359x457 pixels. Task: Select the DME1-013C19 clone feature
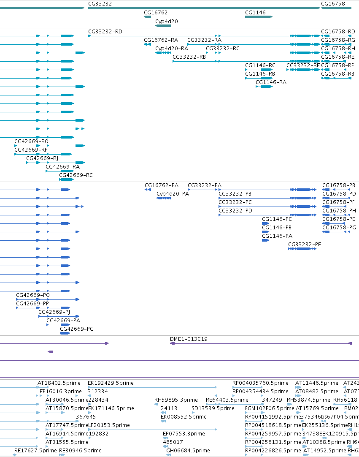click(189, 339)
